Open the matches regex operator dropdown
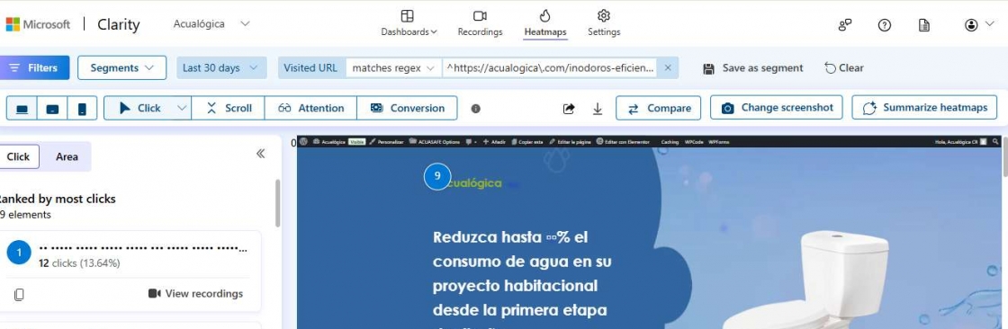Viewport: 1008px width, 329px height. click(393, 67)
